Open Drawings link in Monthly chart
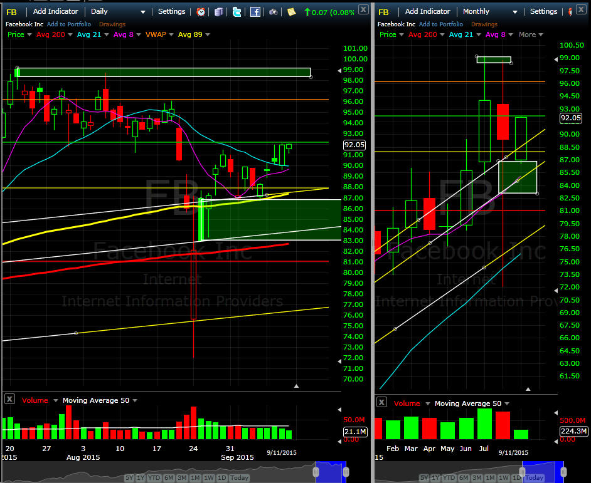591x483 pixels. 484,24
